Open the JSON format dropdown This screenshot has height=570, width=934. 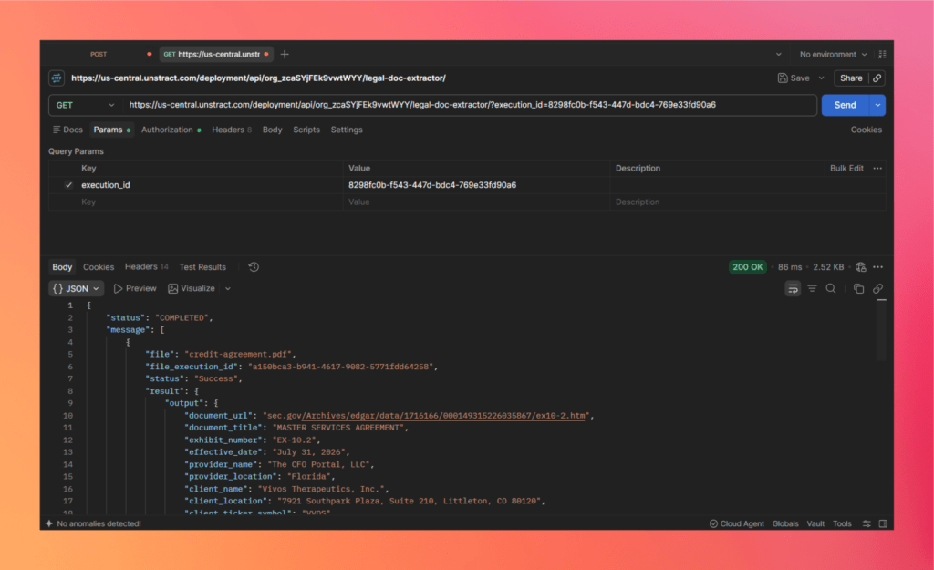click(x=77, y=289)
